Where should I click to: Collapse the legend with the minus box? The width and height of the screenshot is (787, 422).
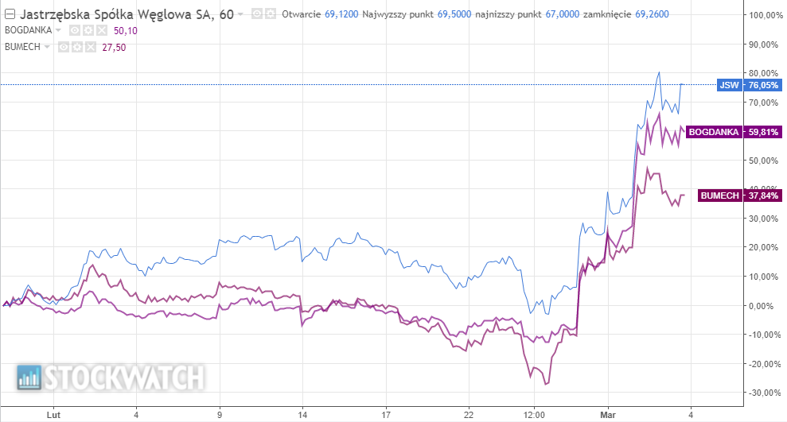pos(10,15)
